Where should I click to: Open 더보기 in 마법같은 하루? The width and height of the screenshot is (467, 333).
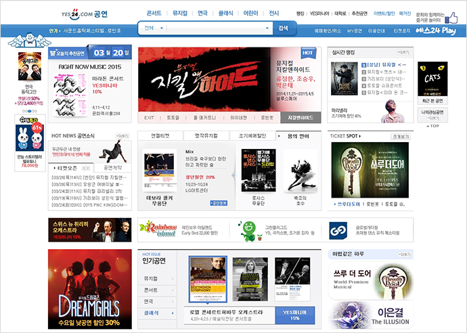405,254
